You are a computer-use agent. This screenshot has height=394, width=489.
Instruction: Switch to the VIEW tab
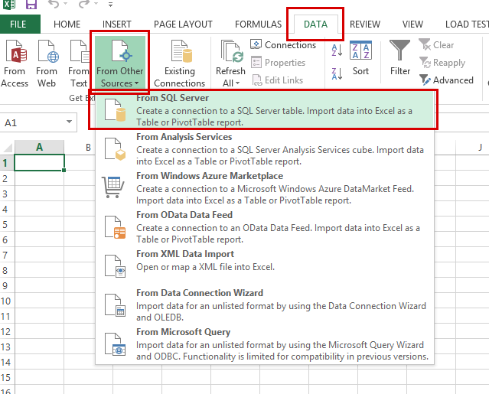(412, 24)
